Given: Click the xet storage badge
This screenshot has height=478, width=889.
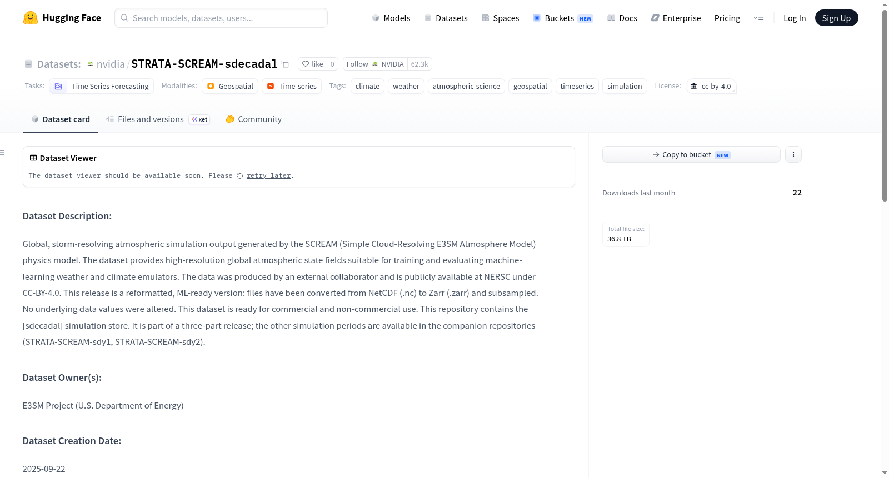Looking at the screenshot, I should (199, 119).
